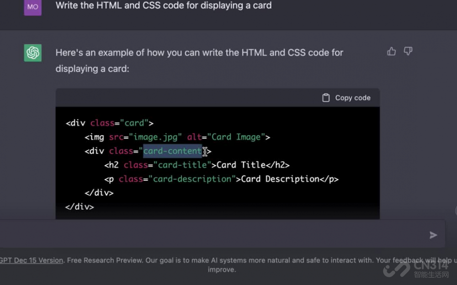Click the CN314 watermark logo
The height and width of the screenshot is (285, 457).
416,269
